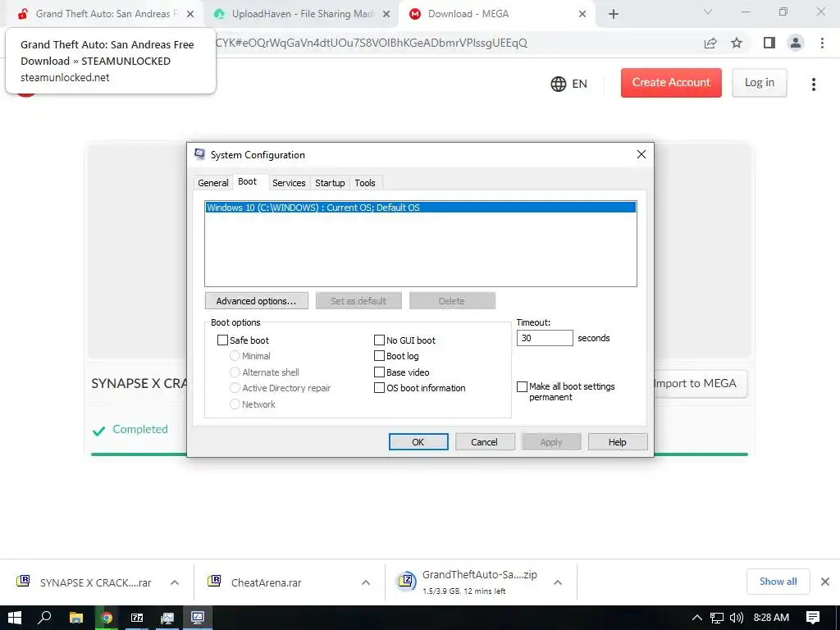Viewport: 840px width, 630px height.
Task: Click the Advanced options button
Action: [x=256, y=301]
